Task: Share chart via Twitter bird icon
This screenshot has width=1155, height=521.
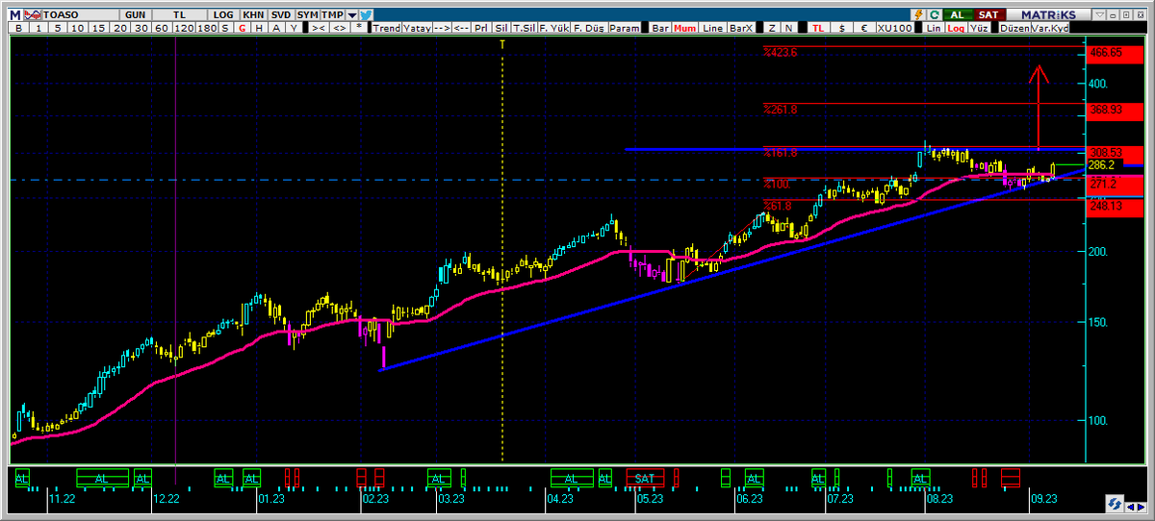Action: [x=366, y=14]
